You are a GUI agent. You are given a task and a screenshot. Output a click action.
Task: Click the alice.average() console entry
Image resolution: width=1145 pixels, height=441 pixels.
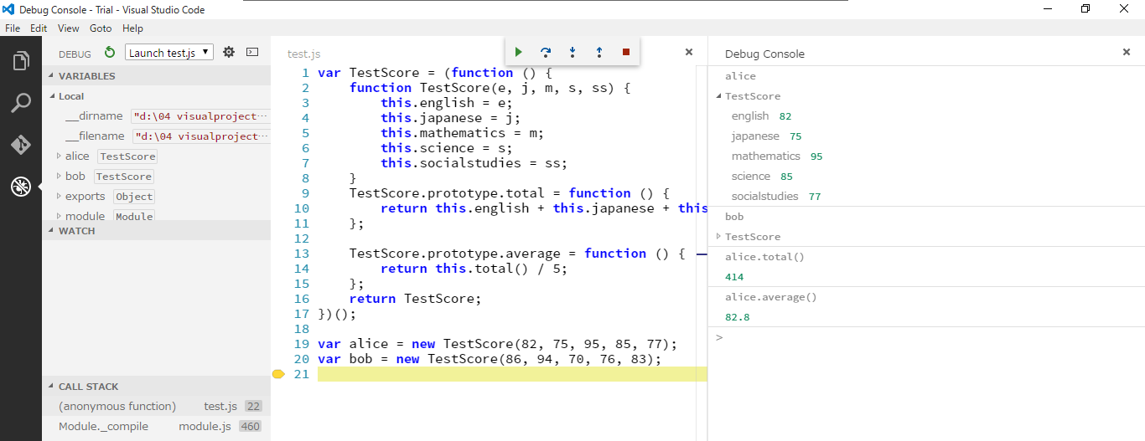770,297
